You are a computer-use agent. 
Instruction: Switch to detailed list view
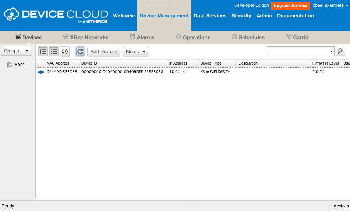(x=43, y=52)
